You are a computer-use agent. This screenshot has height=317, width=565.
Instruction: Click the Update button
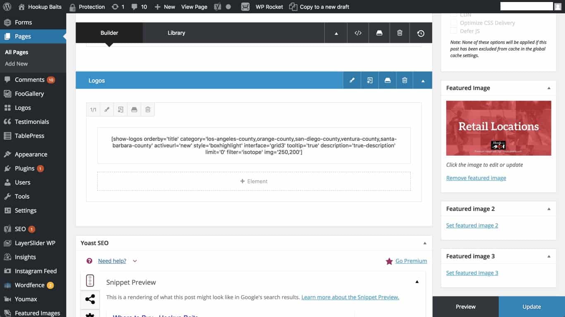point(531,307)
